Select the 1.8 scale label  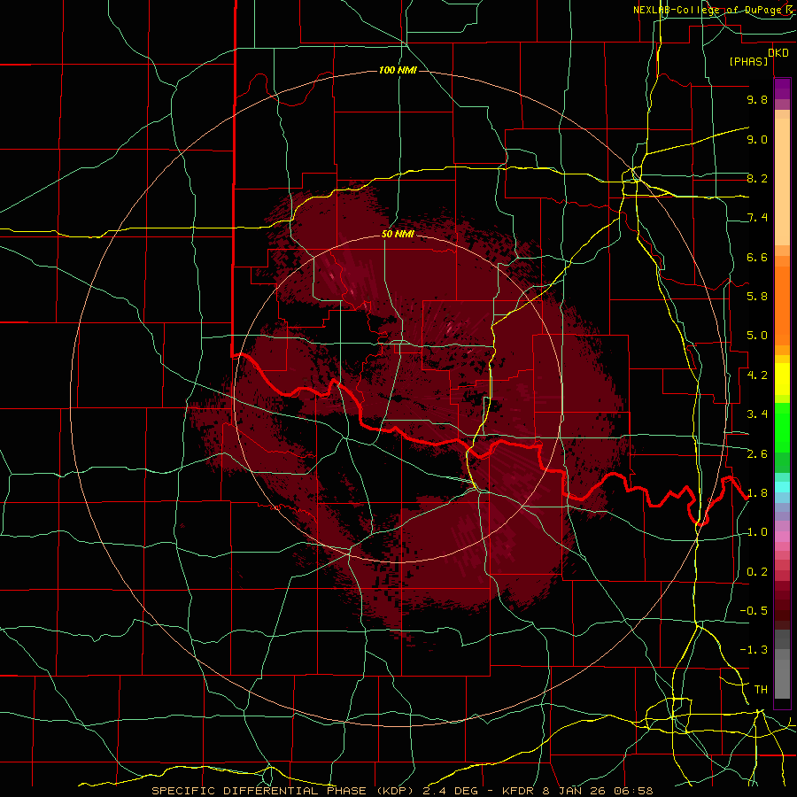[x=757, y=493]
